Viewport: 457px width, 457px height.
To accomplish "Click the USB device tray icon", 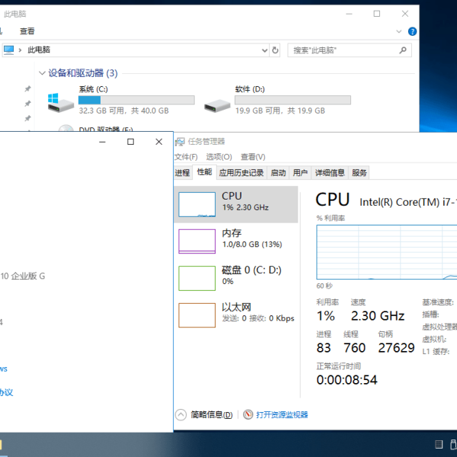I will (x=453, y=444).
